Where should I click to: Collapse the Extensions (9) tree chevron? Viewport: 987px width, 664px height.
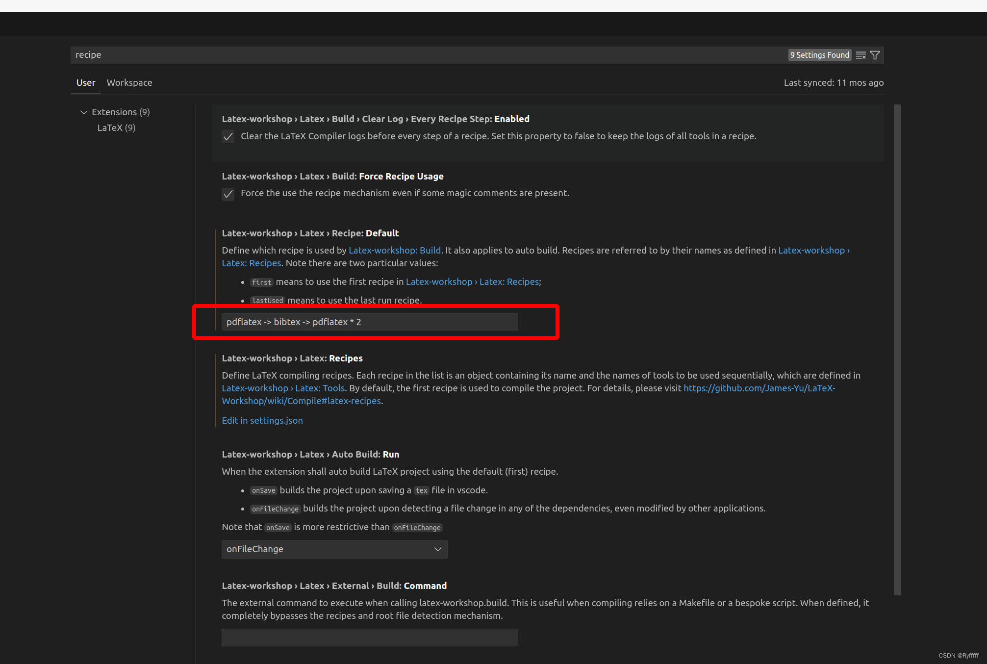tap(84, 112)
